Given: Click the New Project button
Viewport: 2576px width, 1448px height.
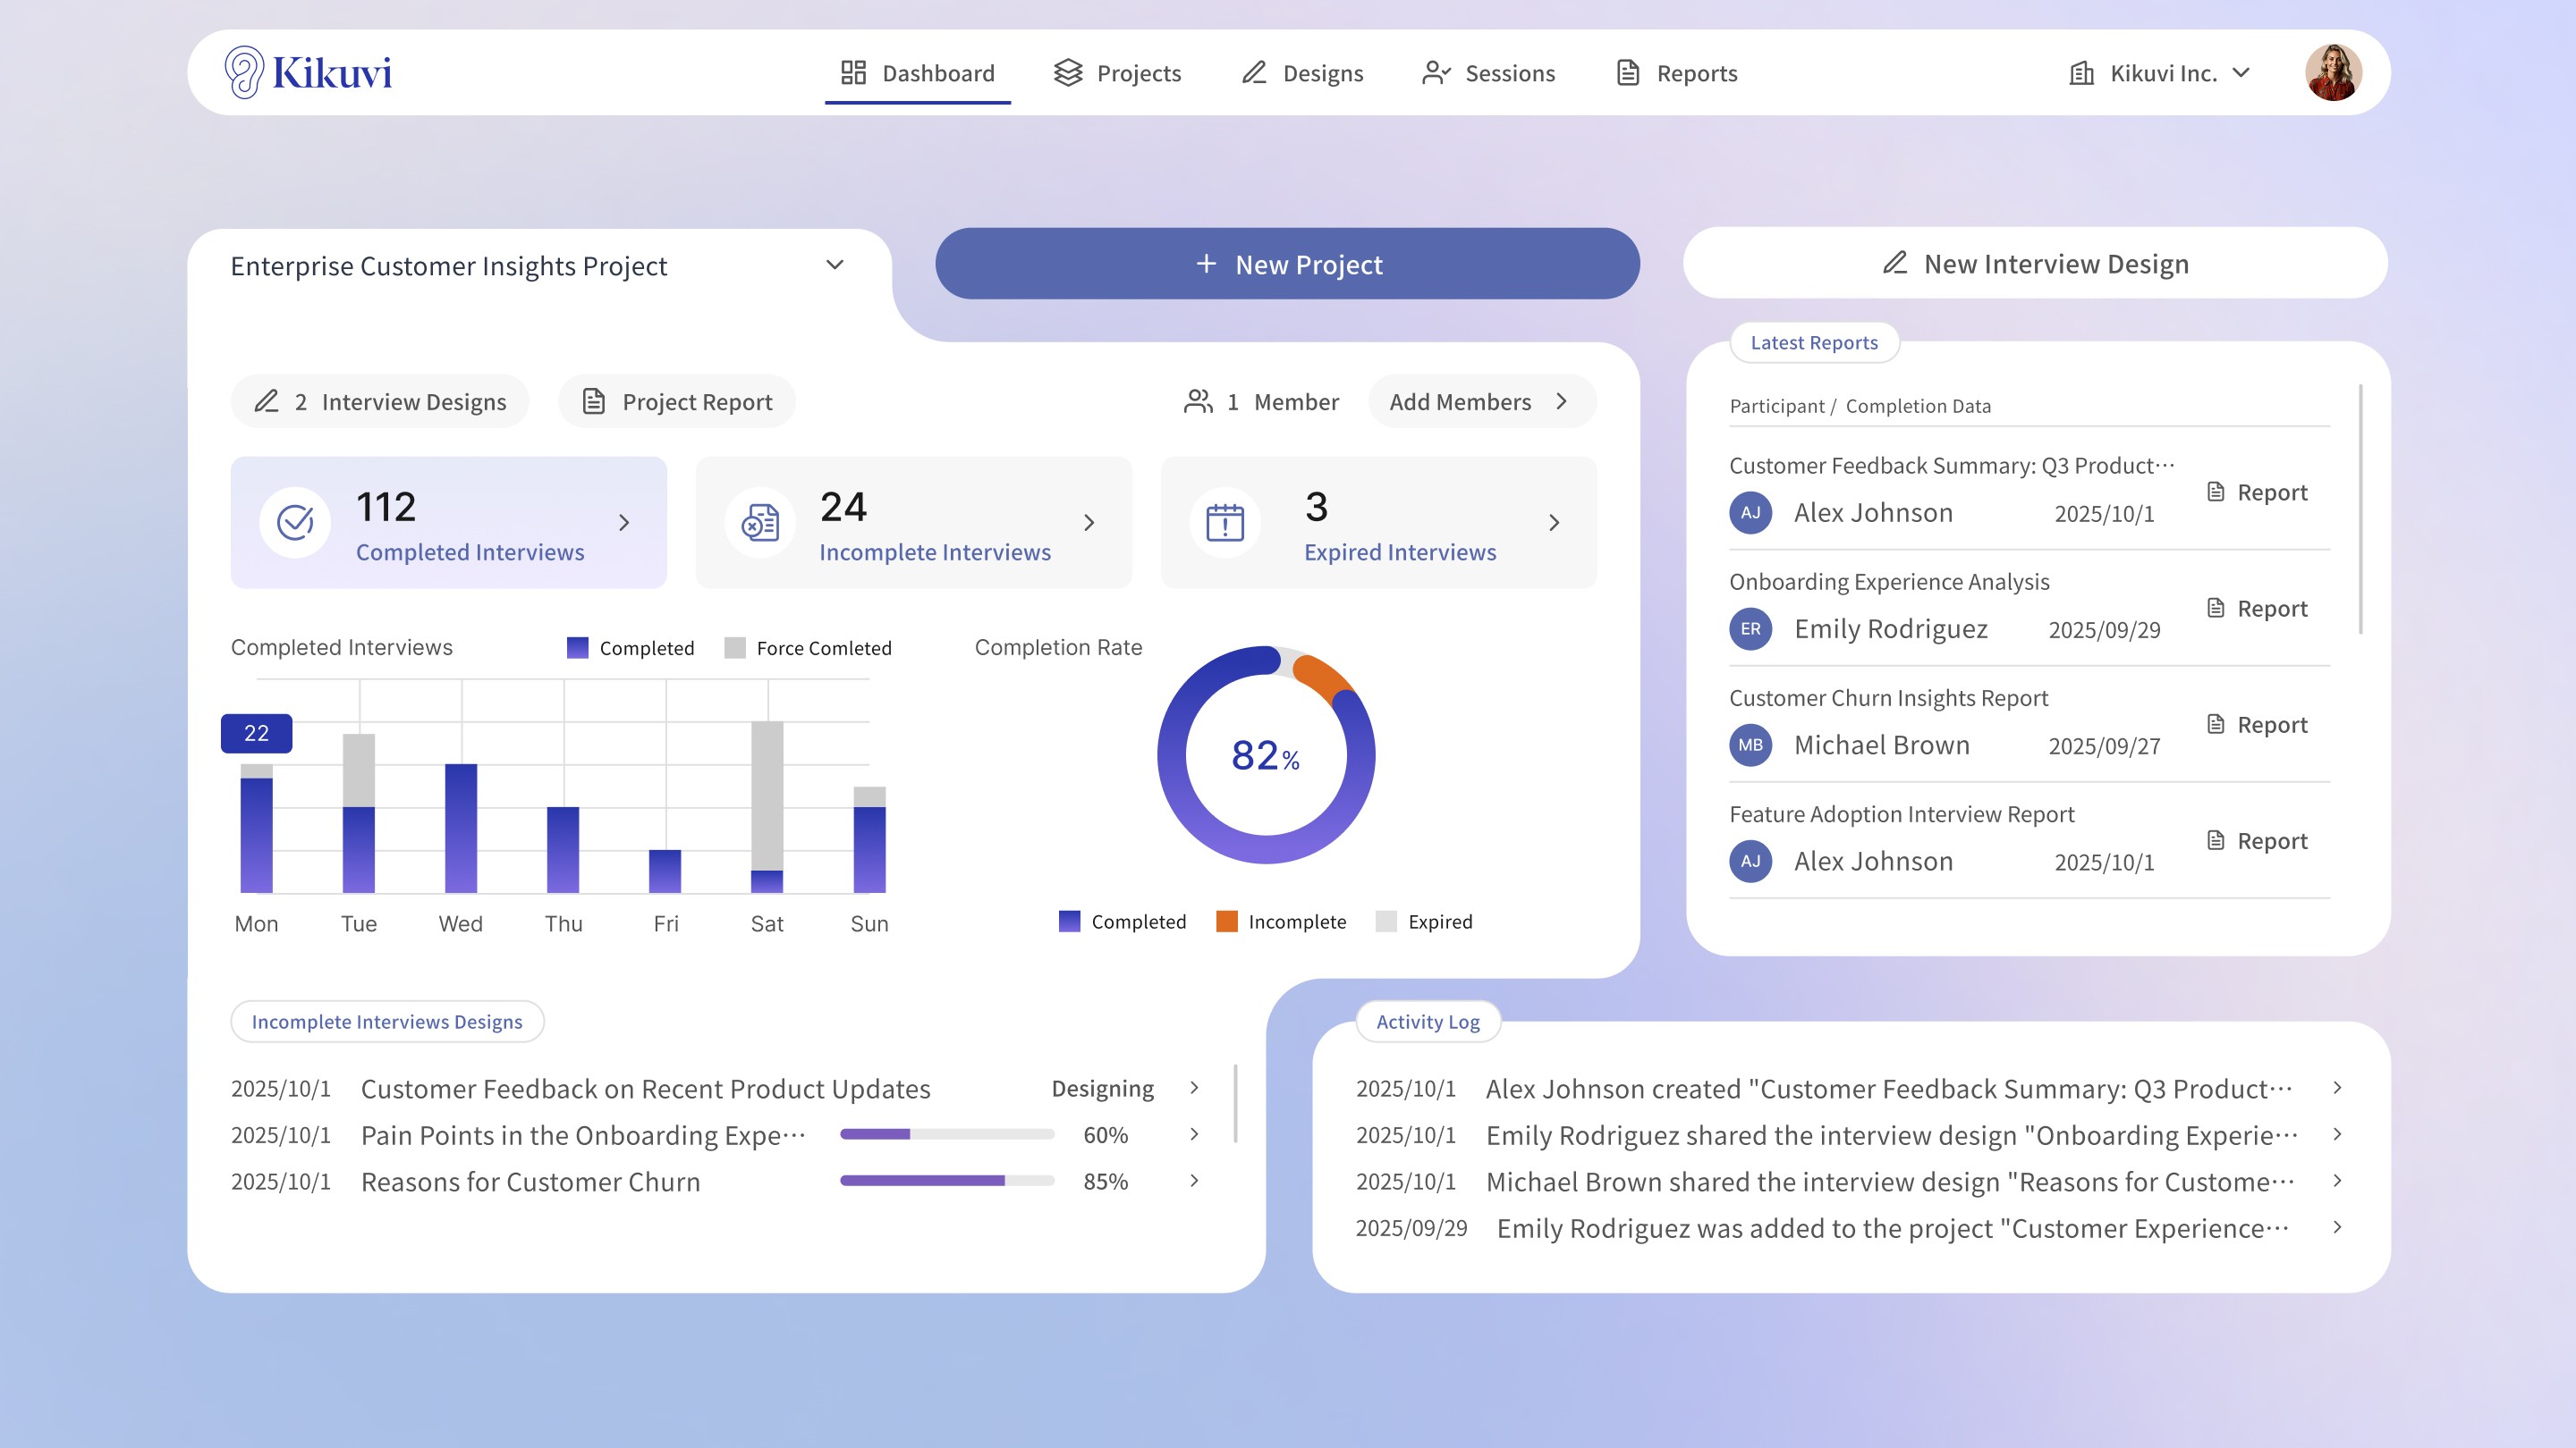Looking at the screenshot, I should 1287,264.
